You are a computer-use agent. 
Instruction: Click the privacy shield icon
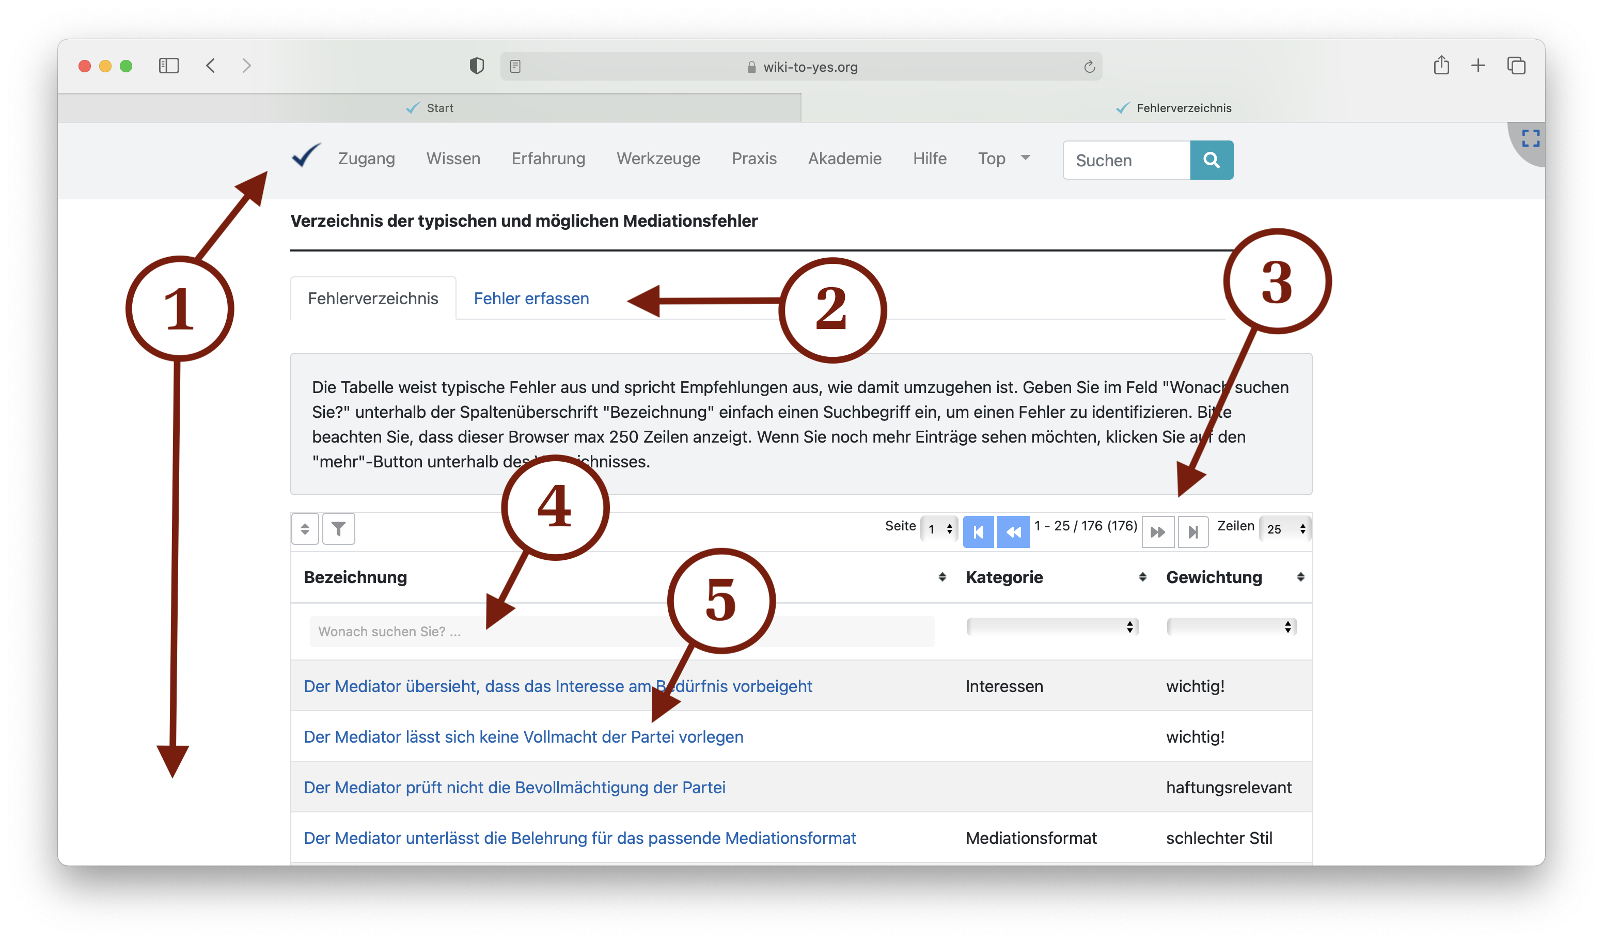tap(477, 66)
